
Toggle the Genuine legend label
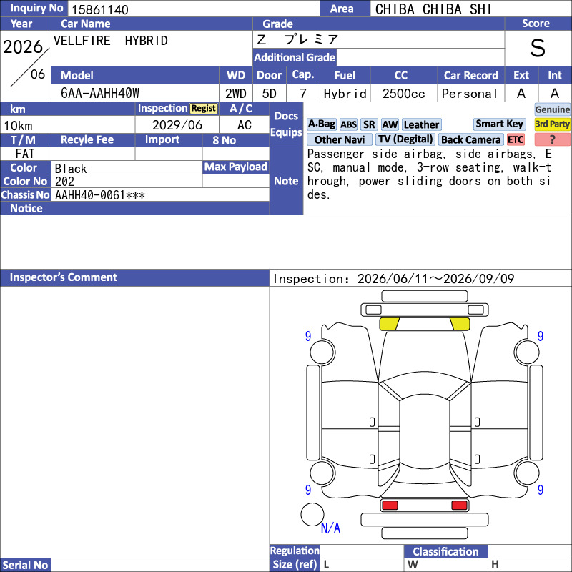552,109
